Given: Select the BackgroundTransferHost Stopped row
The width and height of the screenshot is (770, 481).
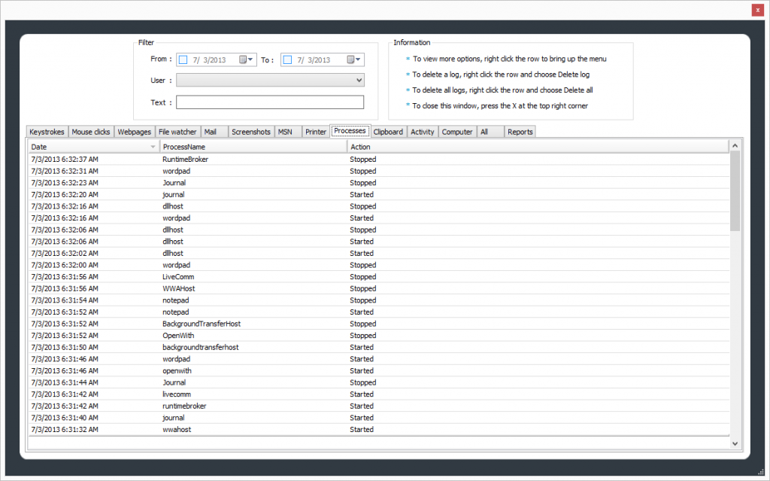Looking at the screenshot, I should pyautogui.click(x=301, y=324).
